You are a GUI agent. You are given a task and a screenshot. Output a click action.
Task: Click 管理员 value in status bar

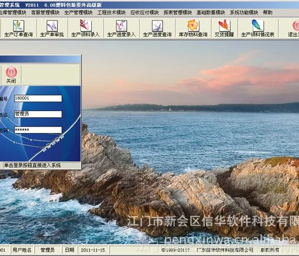pyautogui.click(x=47, y=250)
